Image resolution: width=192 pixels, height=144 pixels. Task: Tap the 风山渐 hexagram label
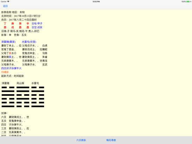[20, 83]
